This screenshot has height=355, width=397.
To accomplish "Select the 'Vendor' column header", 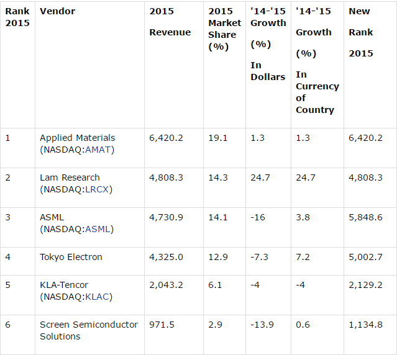I will coord(58,11).
